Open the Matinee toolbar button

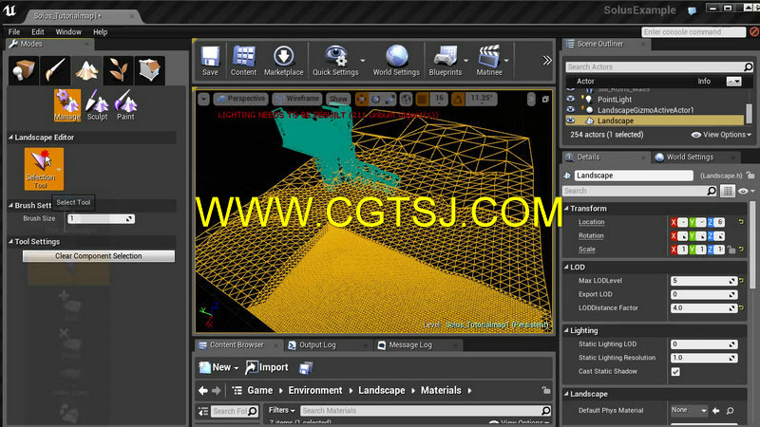[489, 60]
